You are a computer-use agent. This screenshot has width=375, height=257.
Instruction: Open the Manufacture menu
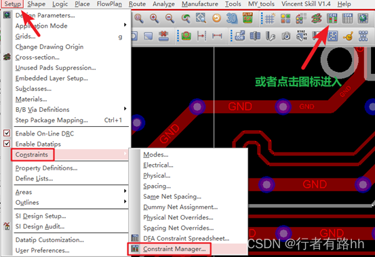199,4
